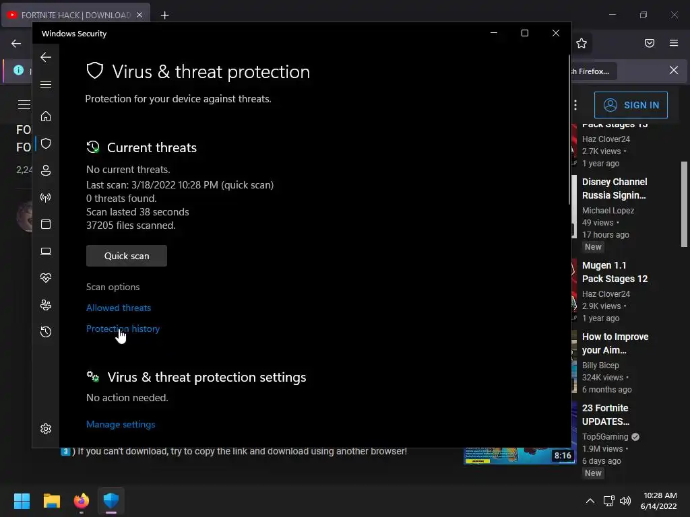Go back in Windows Security
Image resolution: width=690 pixels, height=517 pixels.
click(46, 58)
